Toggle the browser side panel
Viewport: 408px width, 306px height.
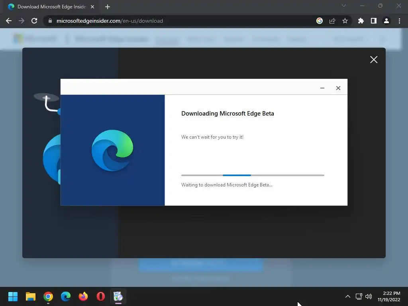click(374, 21)
